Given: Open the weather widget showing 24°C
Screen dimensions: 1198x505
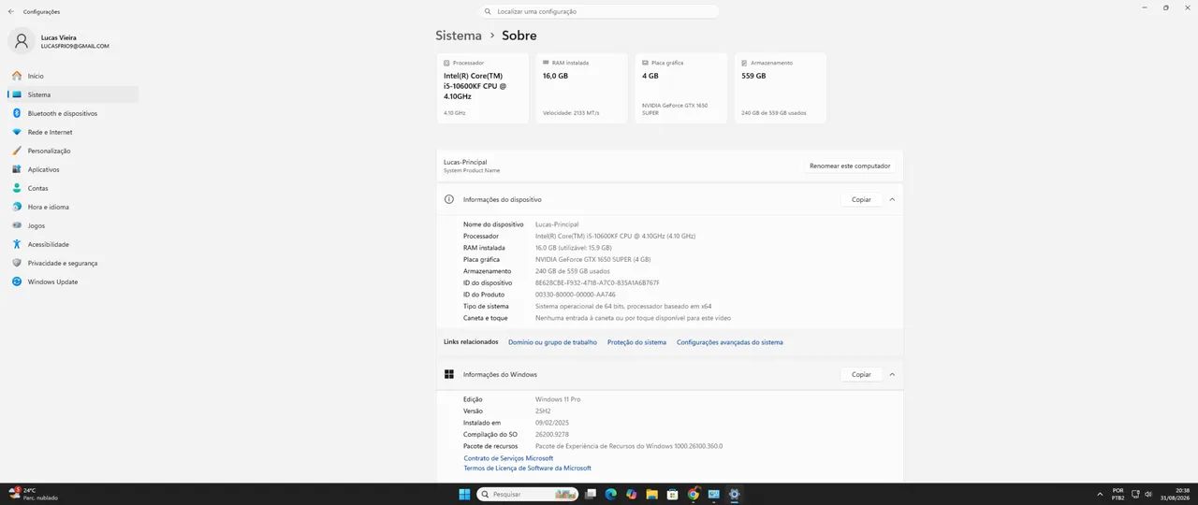Looking at the screenshot, I should click(34, 494).
